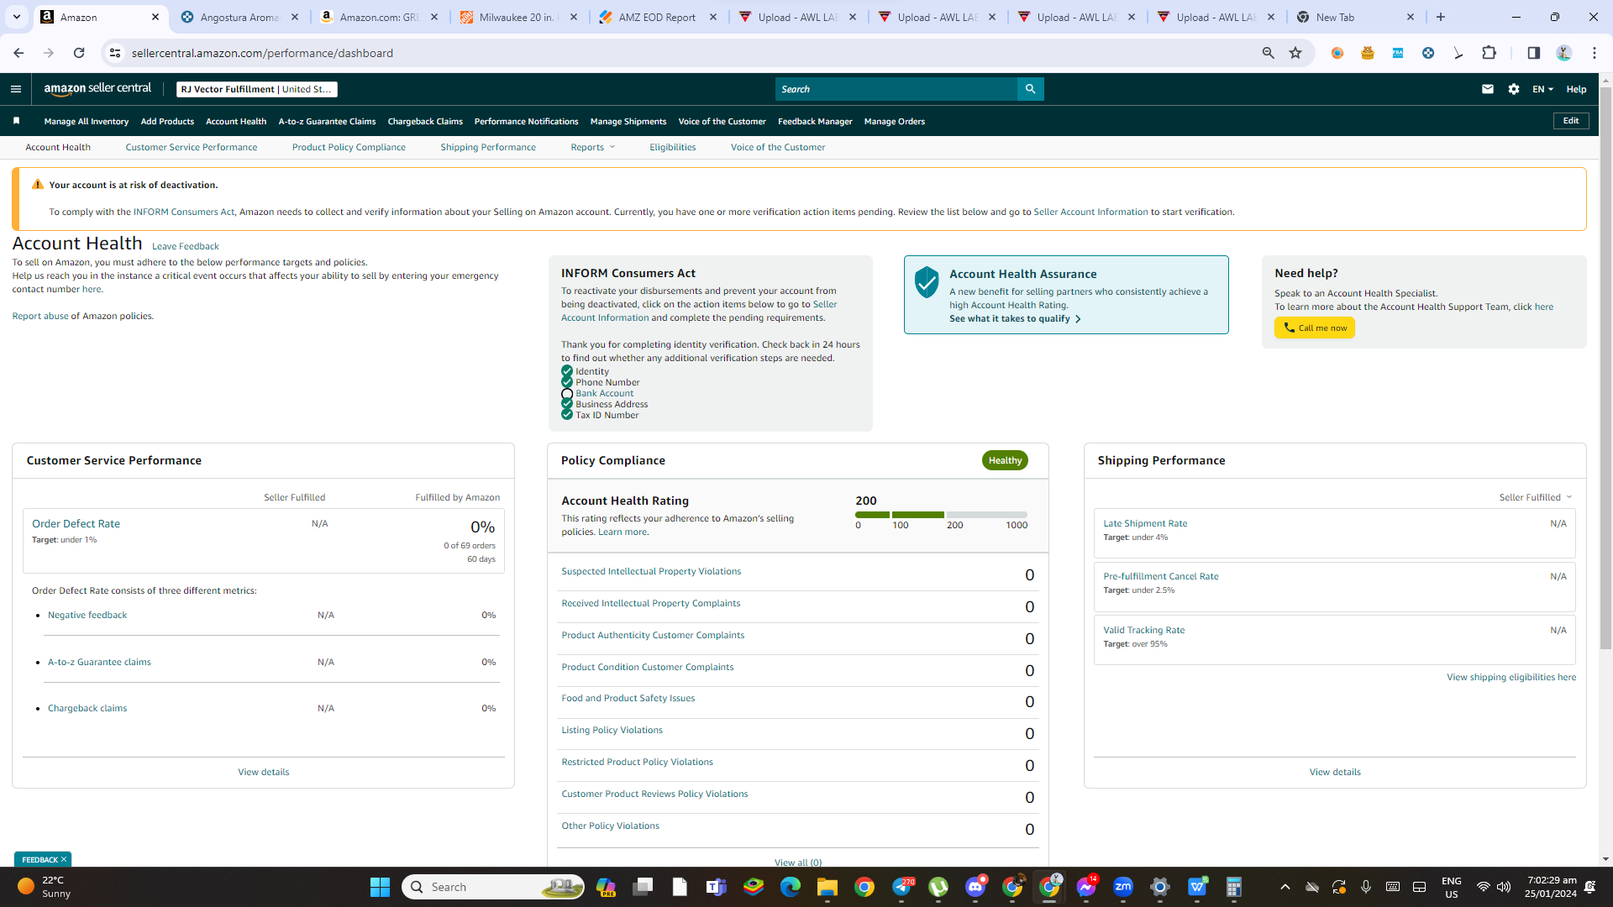
Task: Click the Call me now button
Action: [x=1315, y=328]
